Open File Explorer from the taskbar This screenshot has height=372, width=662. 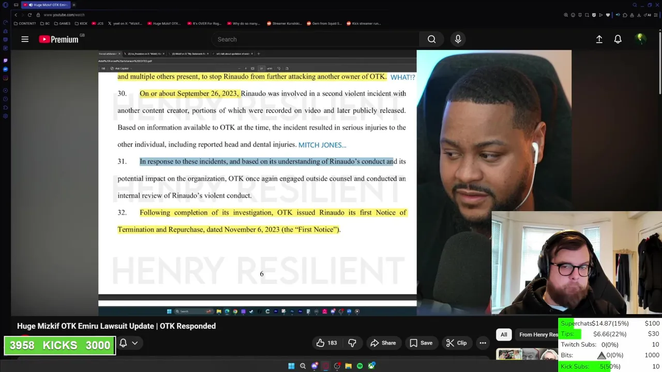(x=348, y=366)
